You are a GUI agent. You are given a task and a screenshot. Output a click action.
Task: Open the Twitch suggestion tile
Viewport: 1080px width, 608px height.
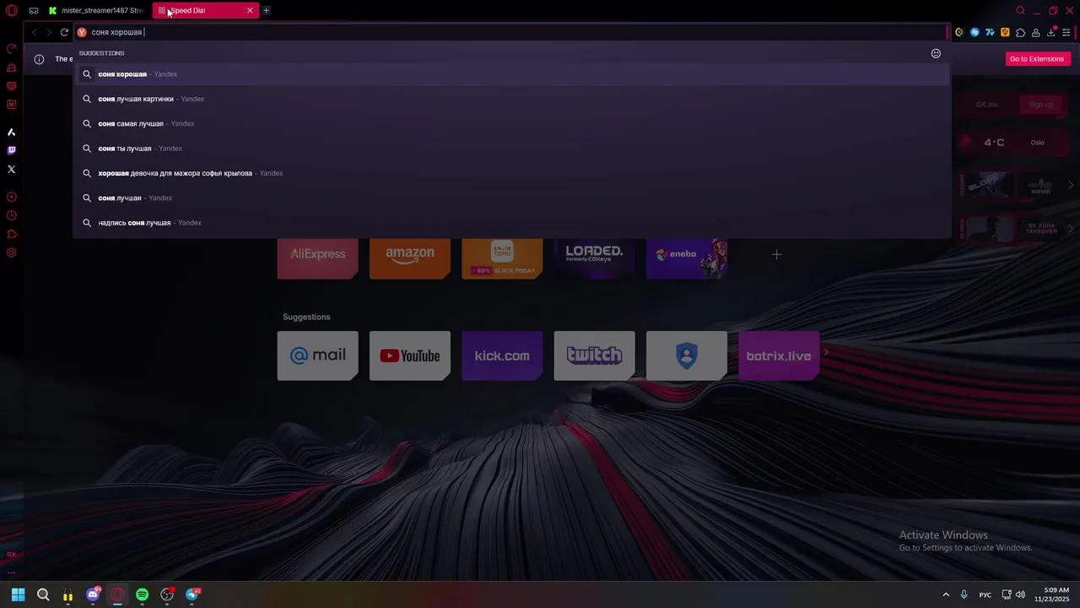(x=594, y=356)
